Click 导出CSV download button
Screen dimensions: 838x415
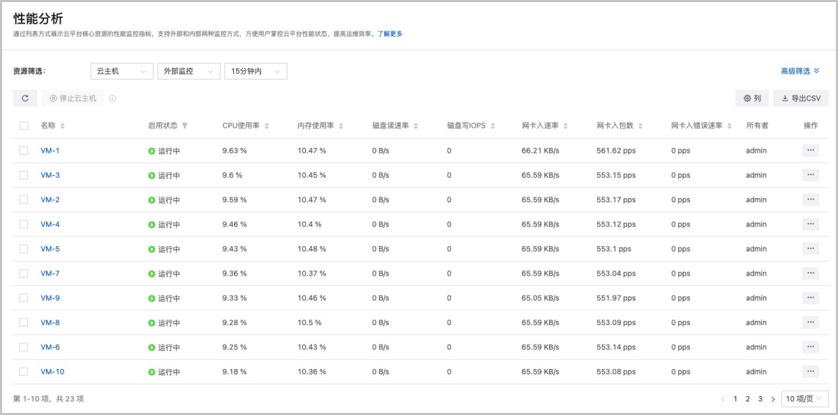[800, 98]
